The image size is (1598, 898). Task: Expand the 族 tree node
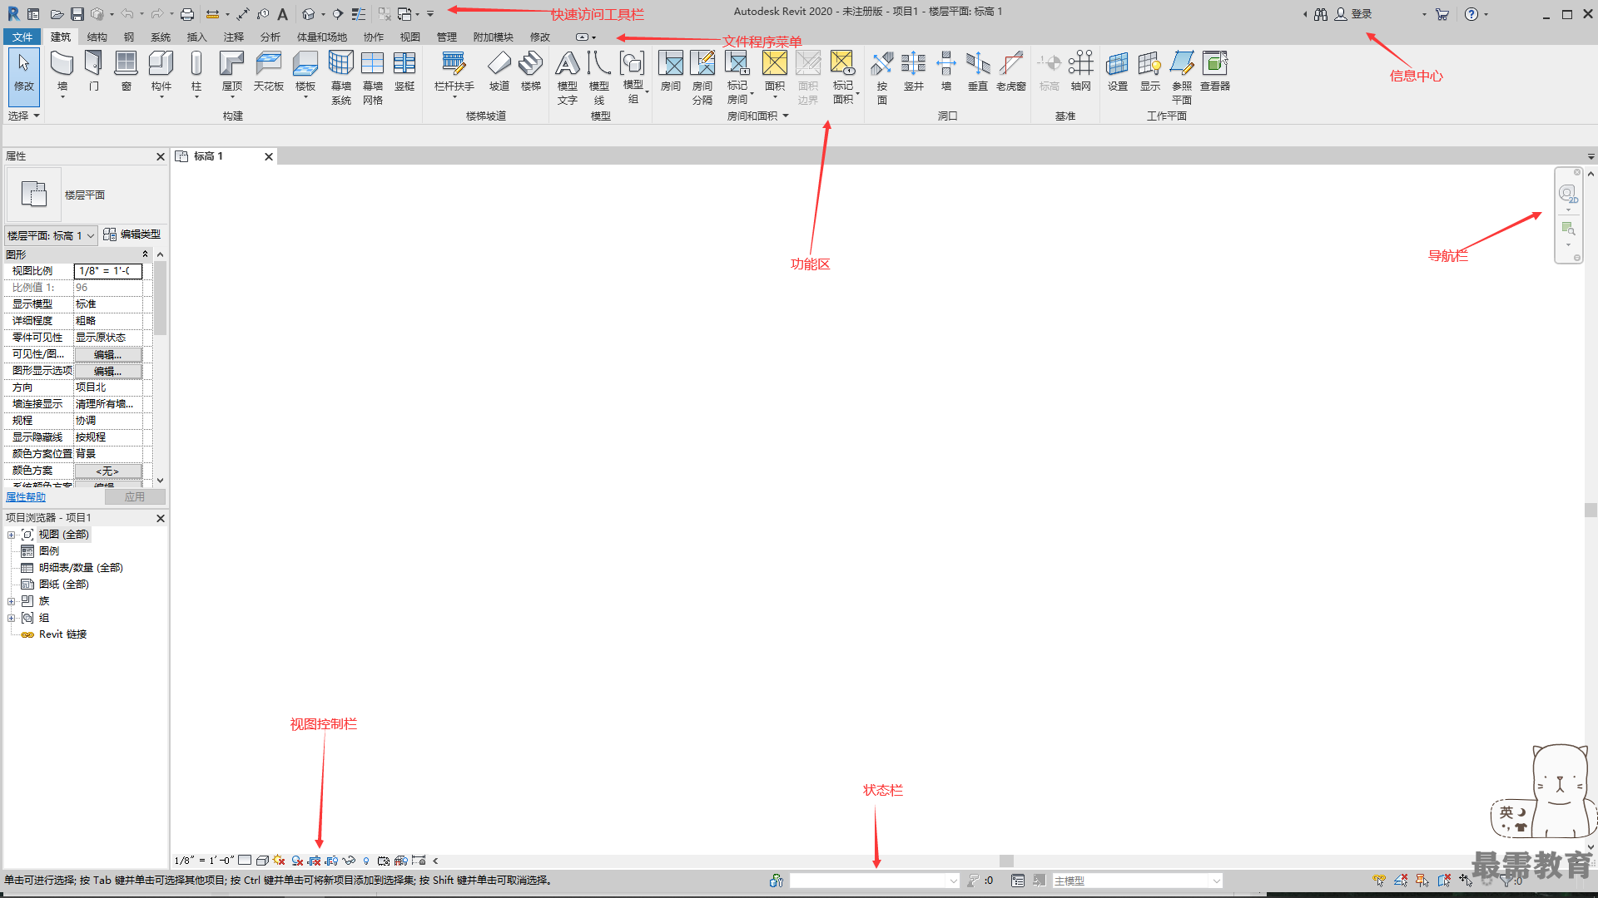point(12,601)
